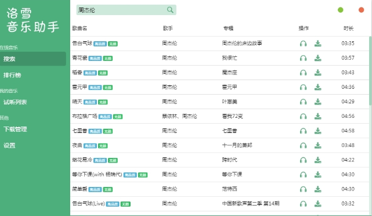The height and width of the screenshot is (216, 372).
Task: Click song title 夜曲
Action: click(x=77, y=145)
